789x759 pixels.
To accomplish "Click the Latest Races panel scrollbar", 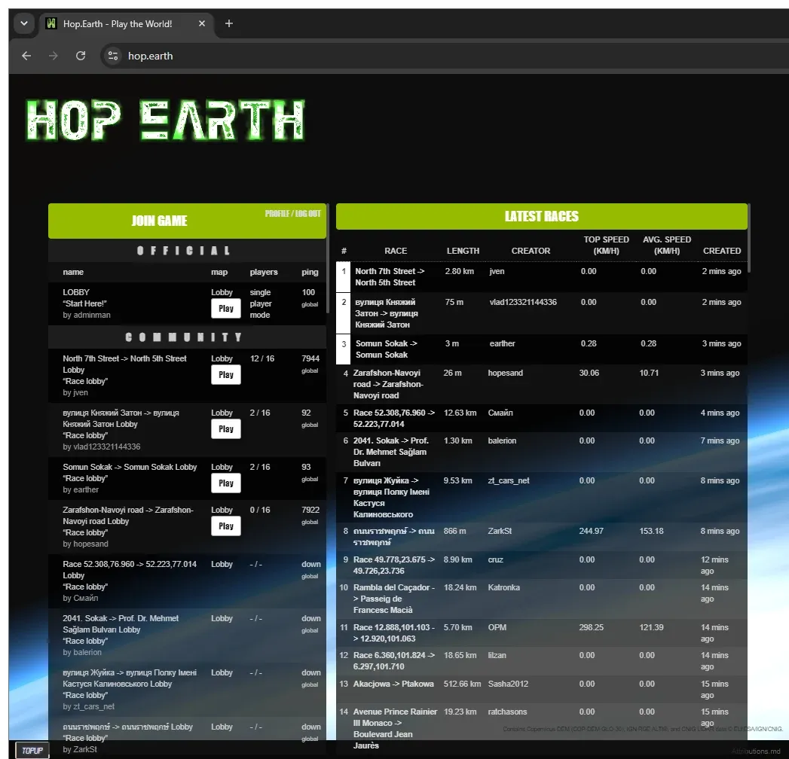I will 749,239.
